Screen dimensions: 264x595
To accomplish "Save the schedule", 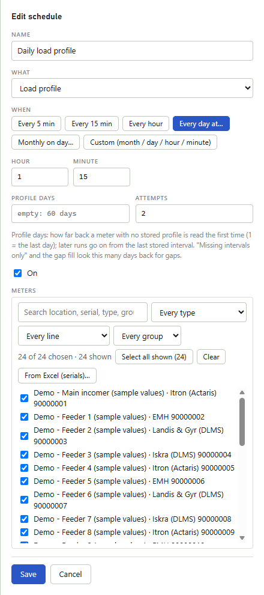I will tap(28, 574).
